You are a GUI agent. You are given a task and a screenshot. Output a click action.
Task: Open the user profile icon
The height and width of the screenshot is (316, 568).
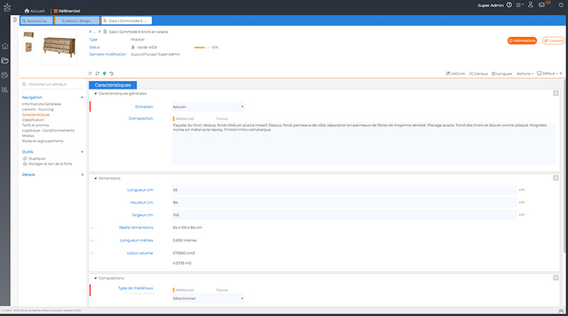(530, 5)
